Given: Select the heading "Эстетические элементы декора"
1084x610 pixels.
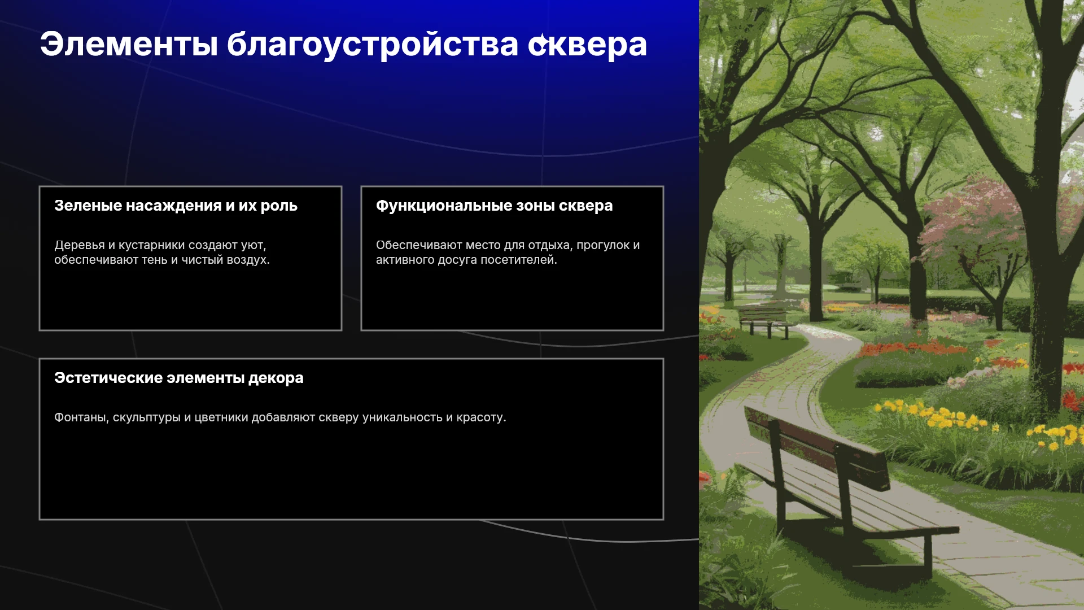Looking at the screenshot, I should (x=179, y=378).
